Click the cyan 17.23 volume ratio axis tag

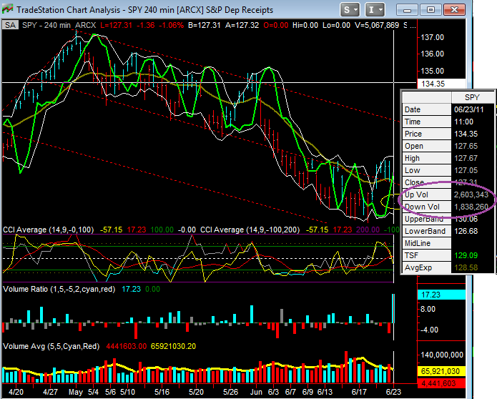pyautogui.click(x=441, y=295)
